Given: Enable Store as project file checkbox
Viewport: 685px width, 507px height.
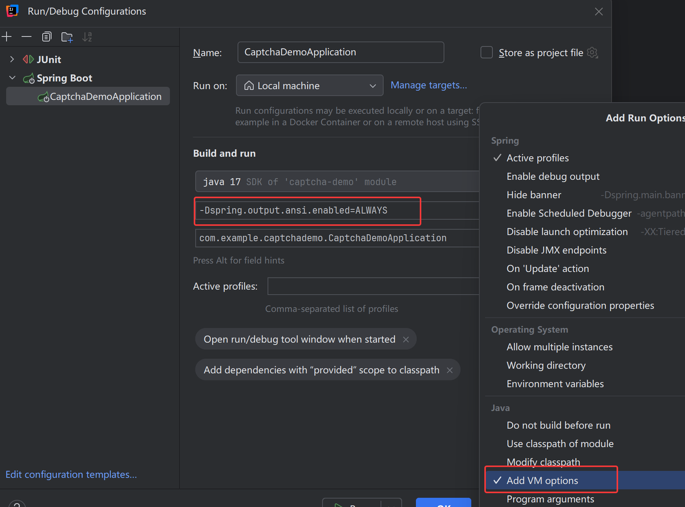Looking at the screenshot, I should tap(486, 52).
